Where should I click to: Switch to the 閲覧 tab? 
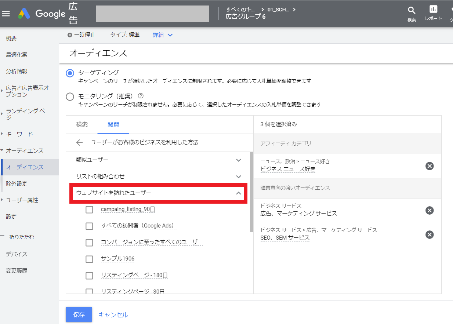(113, 124)
